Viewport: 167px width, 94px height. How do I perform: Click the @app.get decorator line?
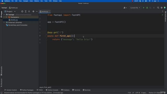coord(55,32)
